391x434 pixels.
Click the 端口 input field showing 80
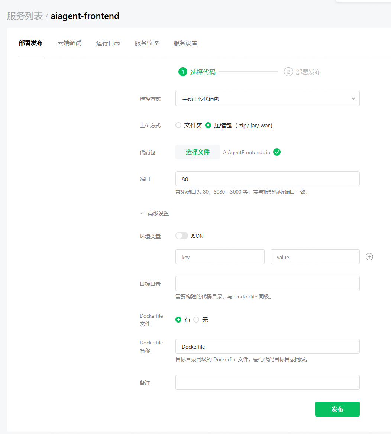(267, 179)
